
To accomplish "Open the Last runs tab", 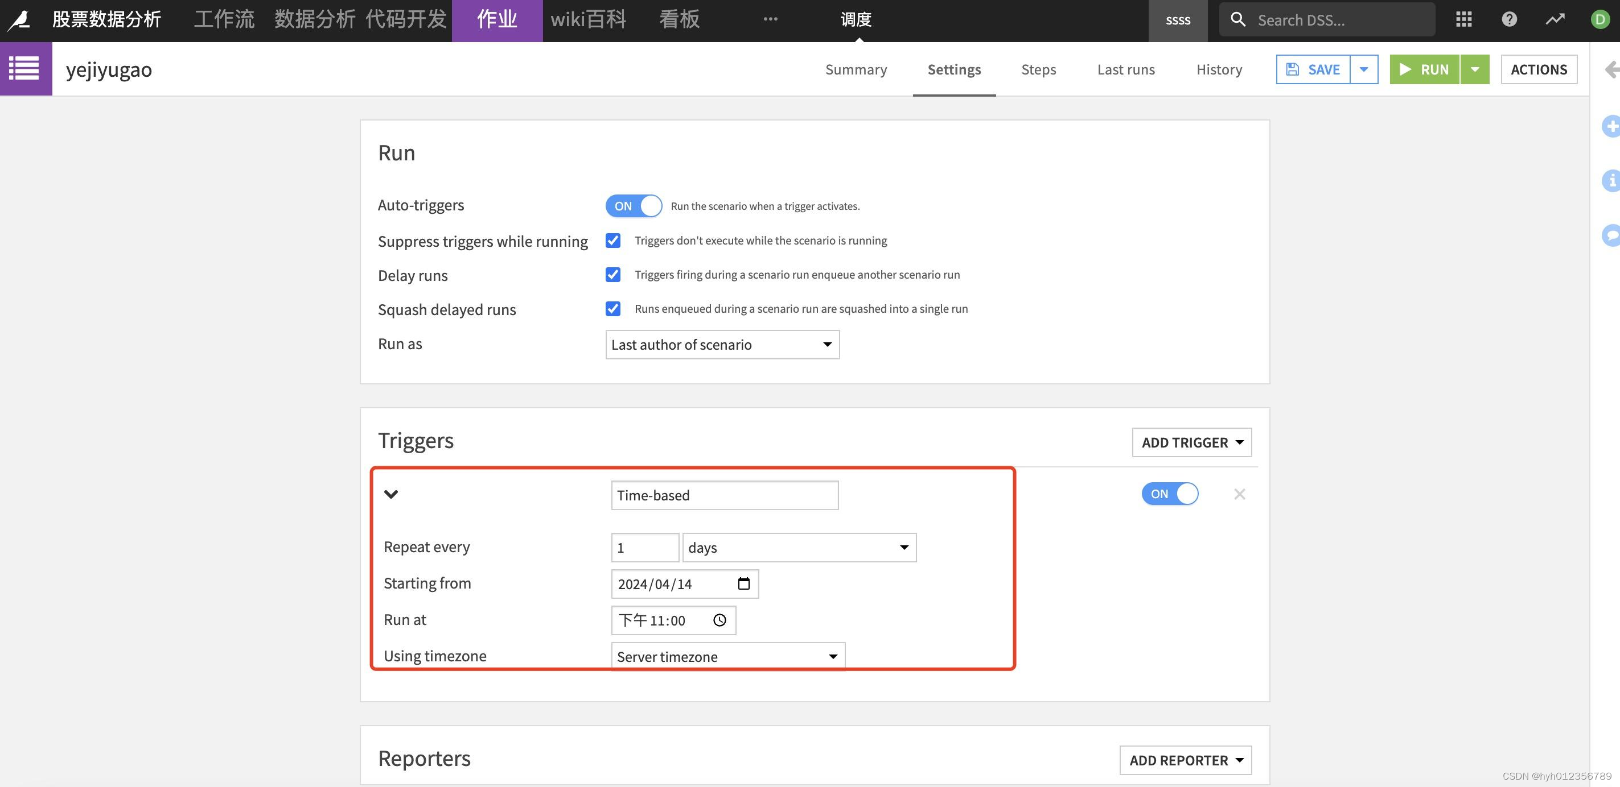I will tap(1126, 69).
